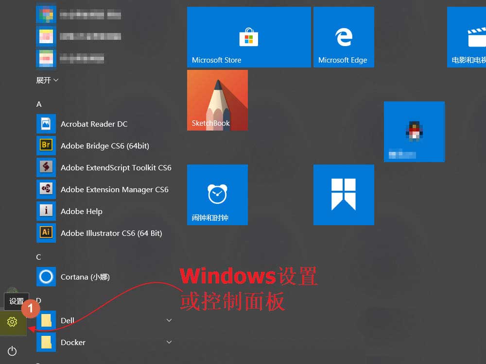Open the blue bookmark-shaped app tile

coord(344,195)
